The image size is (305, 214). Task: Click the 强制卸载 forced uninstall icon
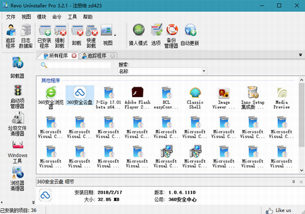click(60, 37)
